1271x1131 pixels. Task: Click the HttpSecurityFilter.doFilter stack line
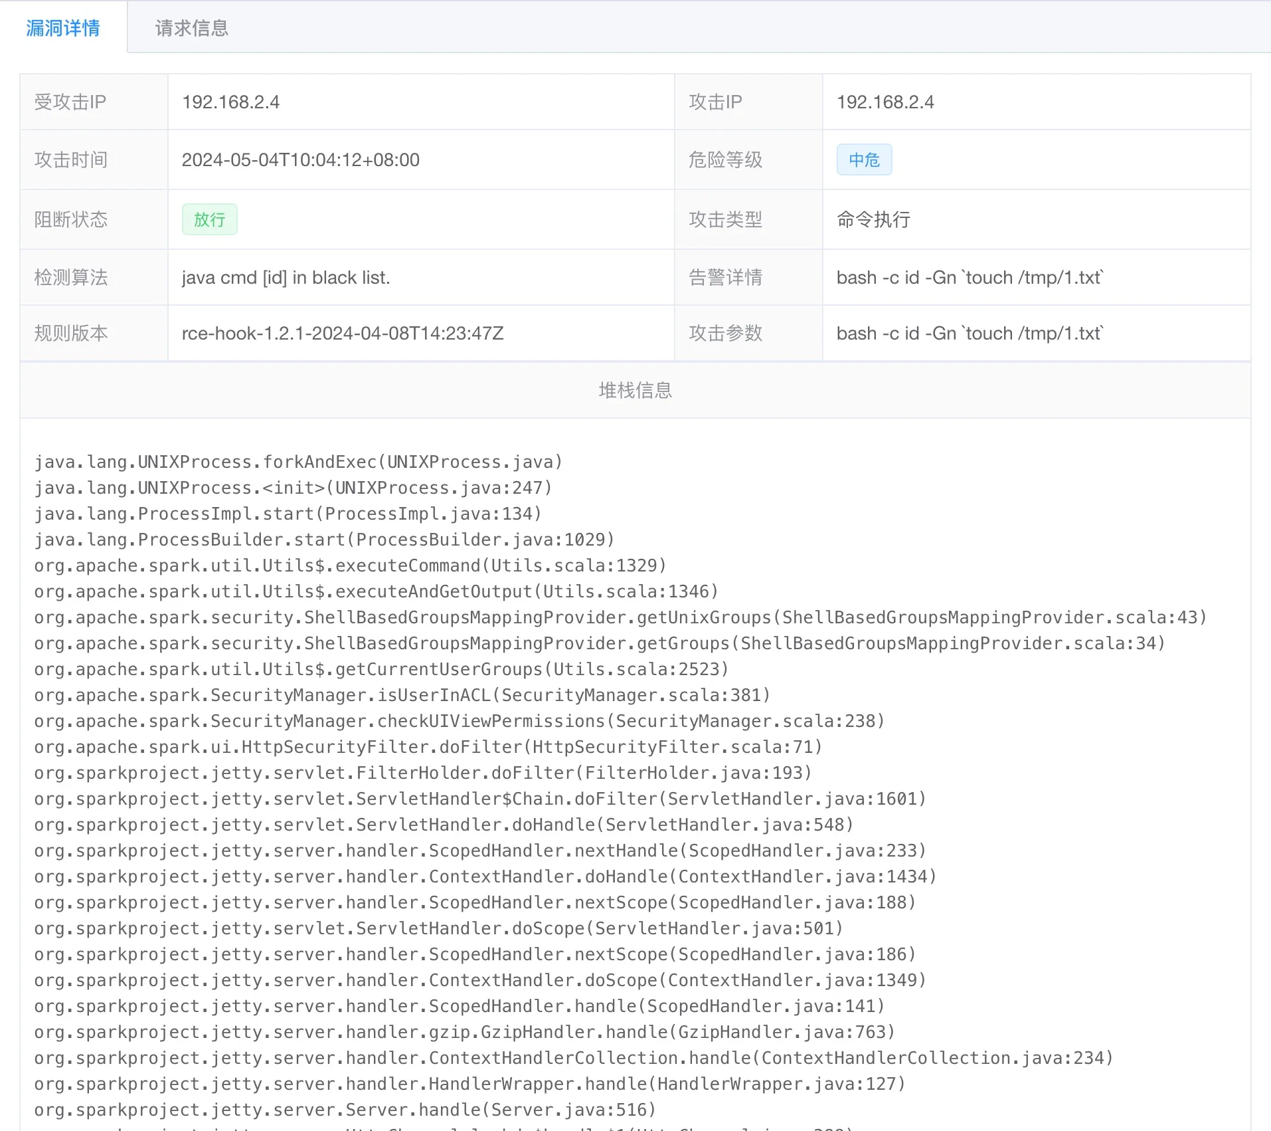coord(428,748)
